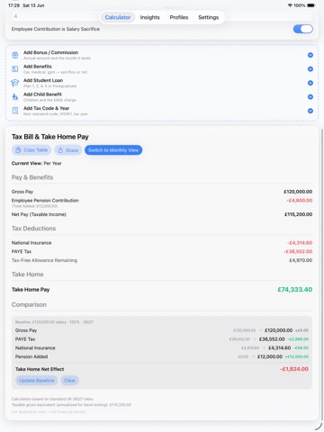Click Update Baseline in the Comparison panel
Viewport: 324px width, 432px height.
(36, 381)
